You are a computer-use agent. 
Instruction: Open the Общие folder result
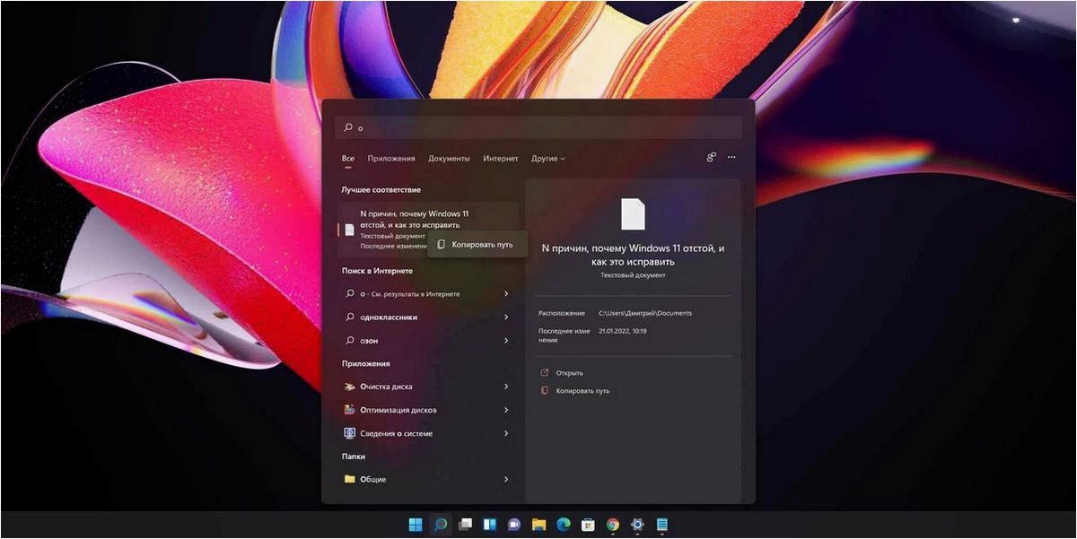427,479
